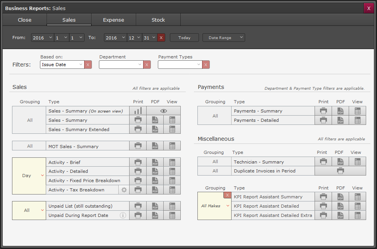Print the Duplicate Invoices in Period report

pyautogui.click(x=340, y=171)
